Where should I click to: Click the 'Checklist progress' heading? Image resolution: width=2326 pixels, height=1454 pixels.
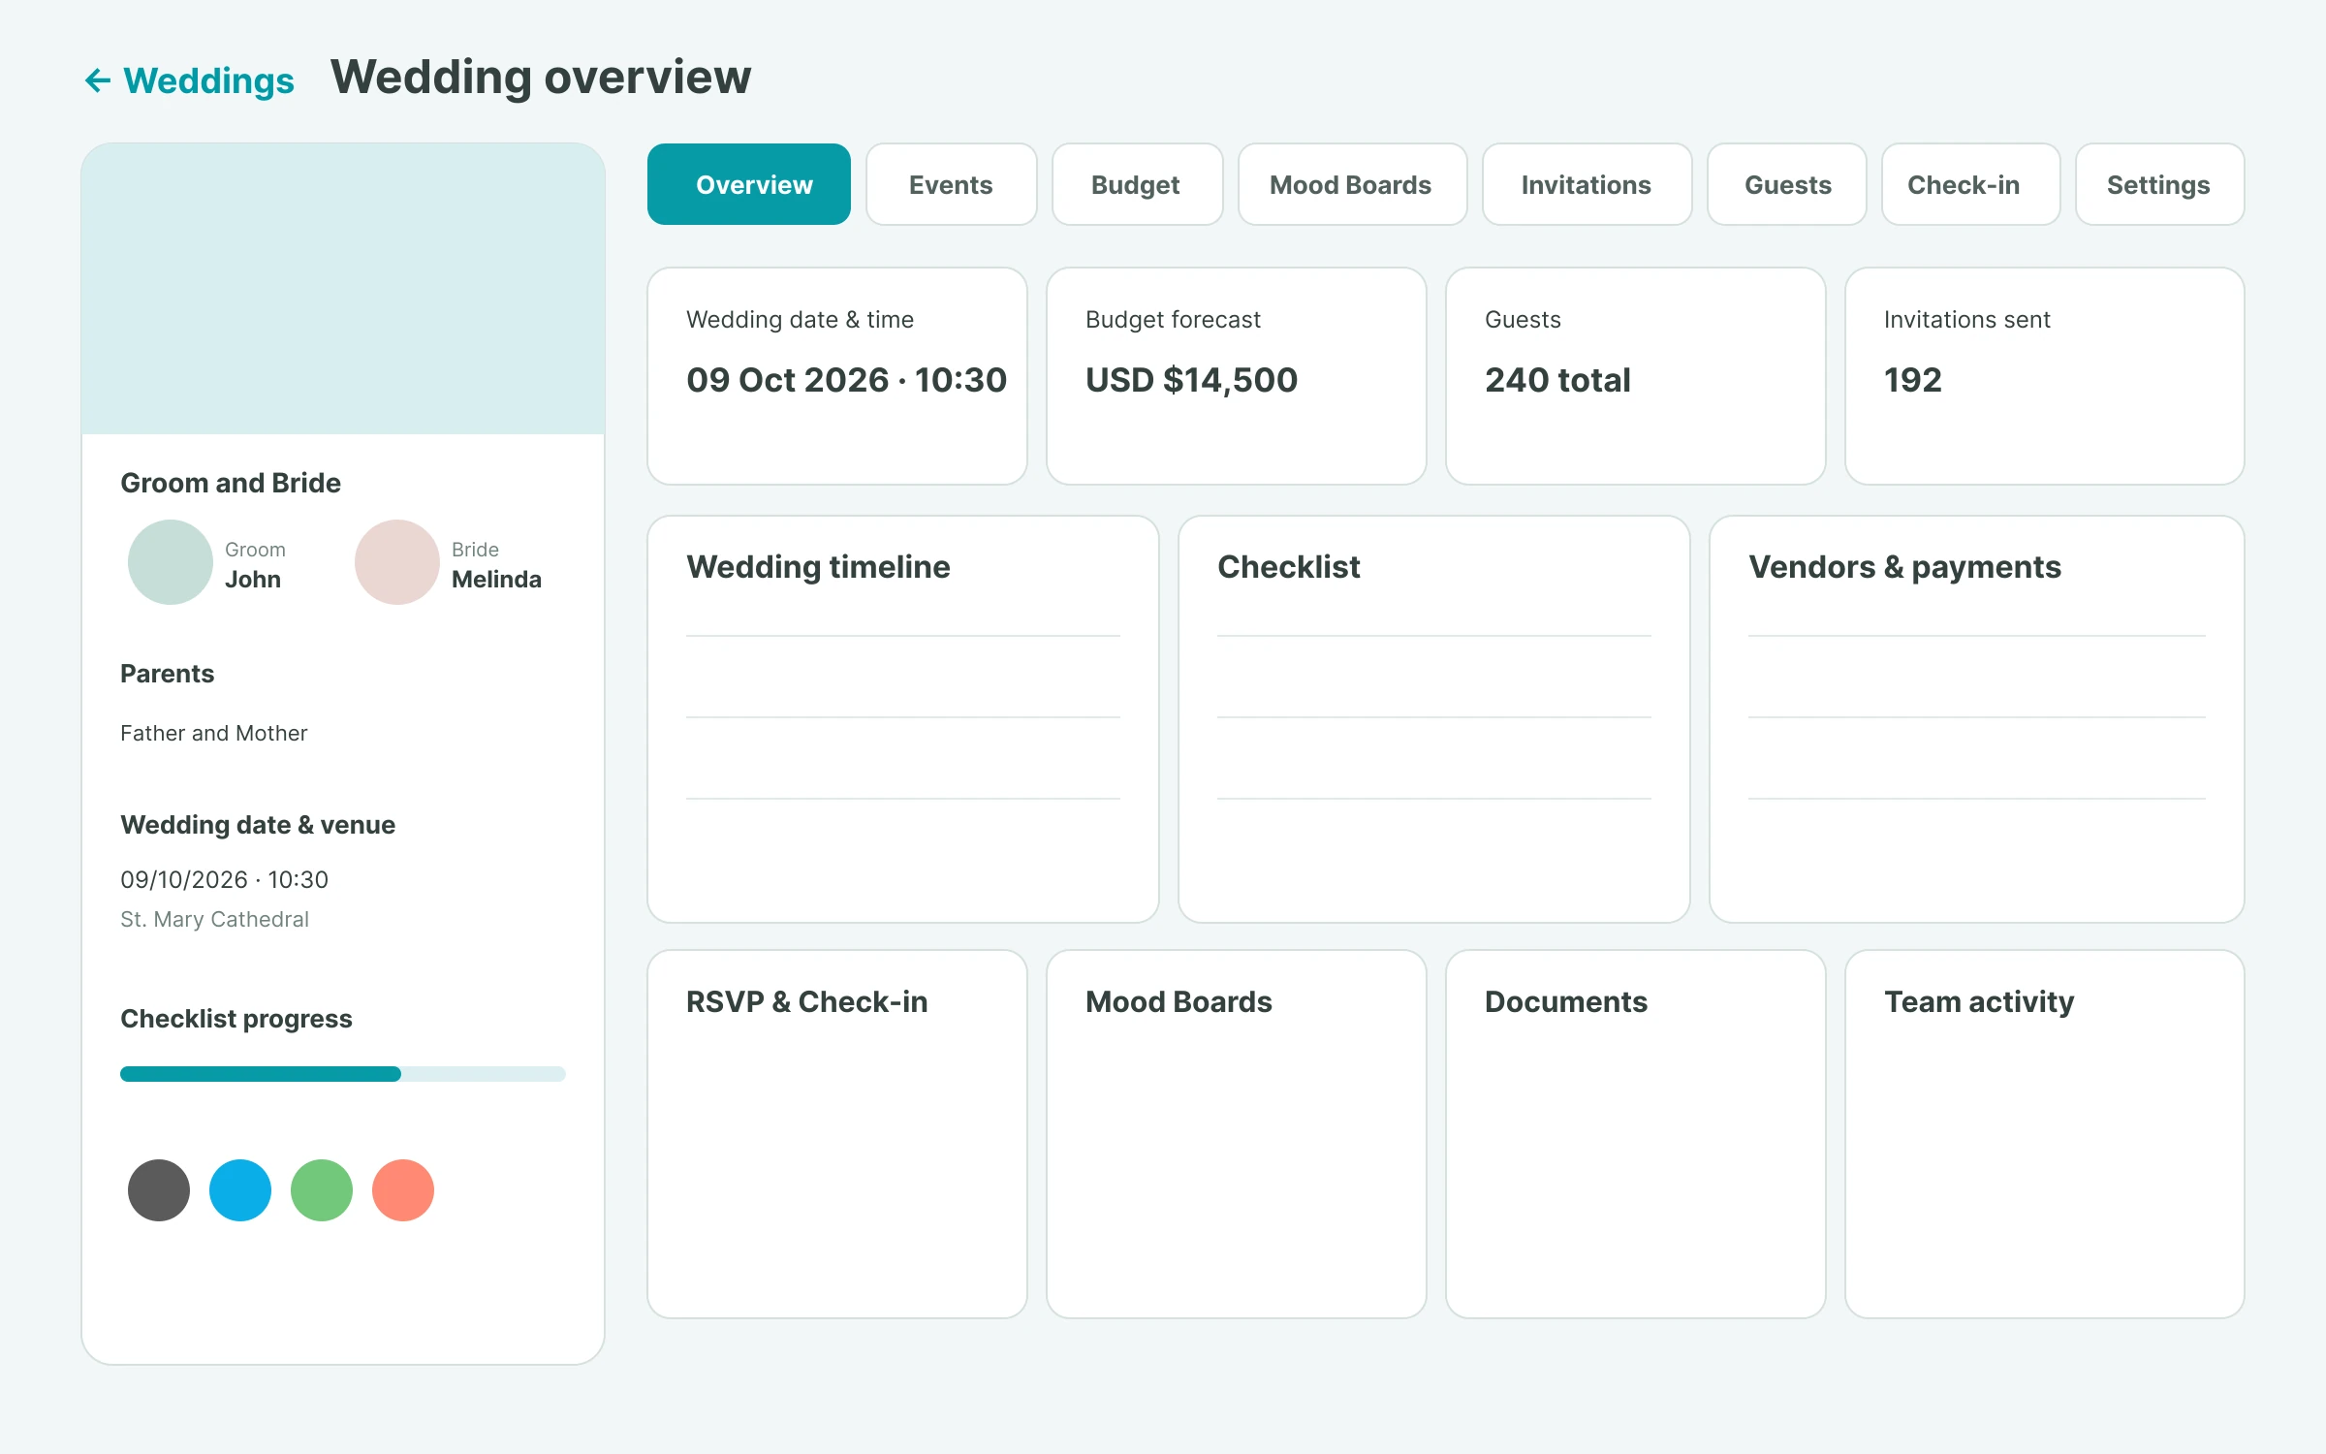coord(236,1019)
